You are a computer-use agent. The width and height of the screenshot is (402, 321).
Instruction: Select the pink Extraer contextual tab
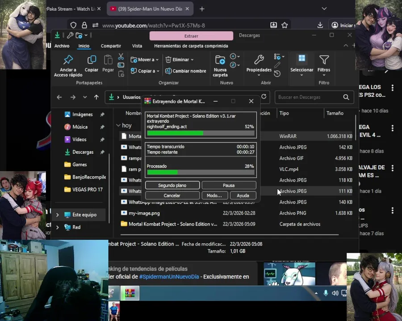coord(191,36)
